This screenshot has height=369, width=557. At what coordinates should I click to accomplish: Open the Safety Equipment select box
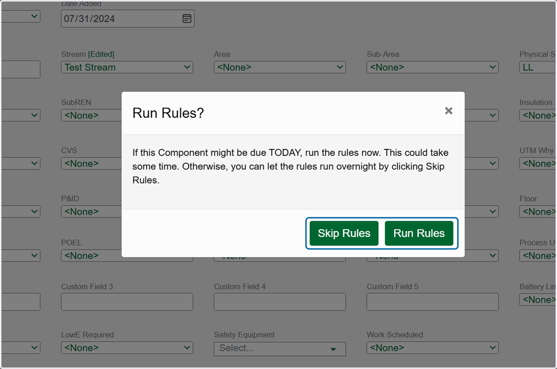pyautogui.click(x=280, y=349)
